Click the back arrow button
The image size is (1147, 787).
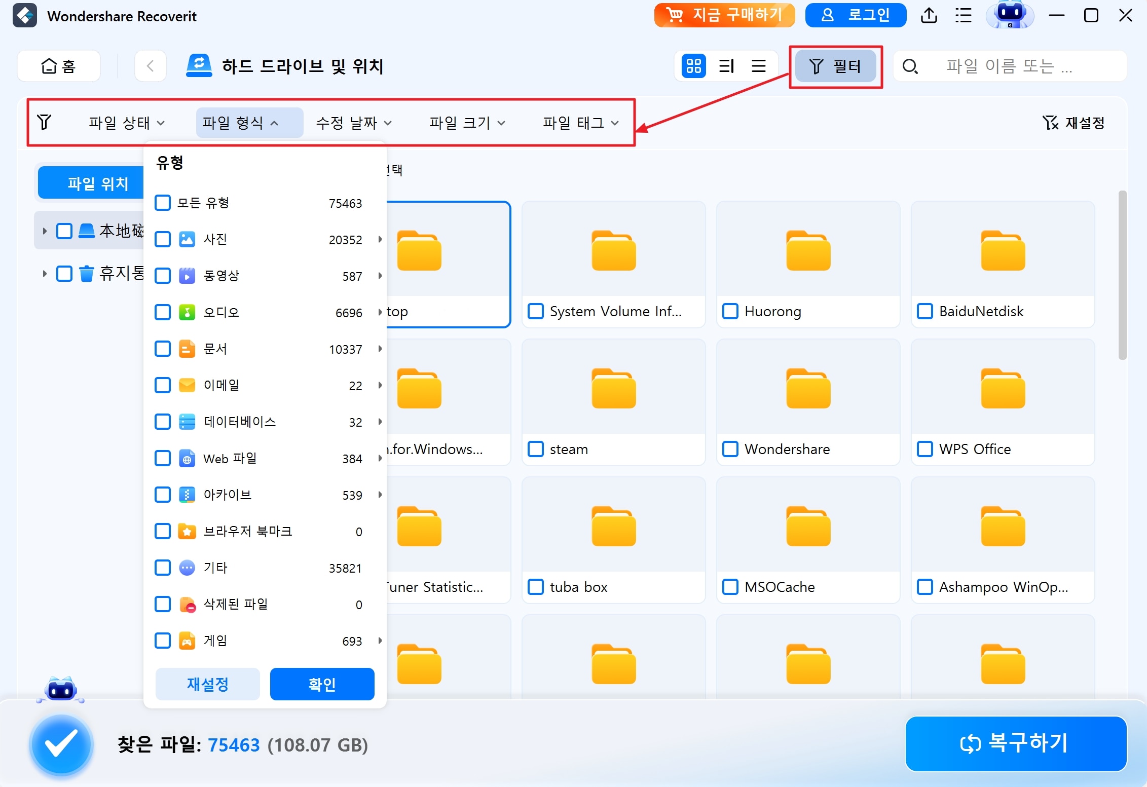coord(151,66)
